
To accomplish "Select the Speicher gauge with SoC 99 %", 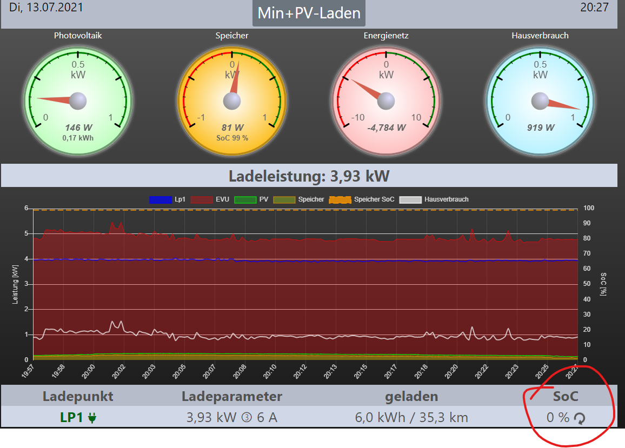I will tap(232, 100).
